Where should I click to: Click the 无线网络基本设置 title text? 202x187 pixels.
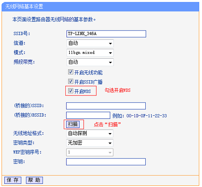coord(24,6)
